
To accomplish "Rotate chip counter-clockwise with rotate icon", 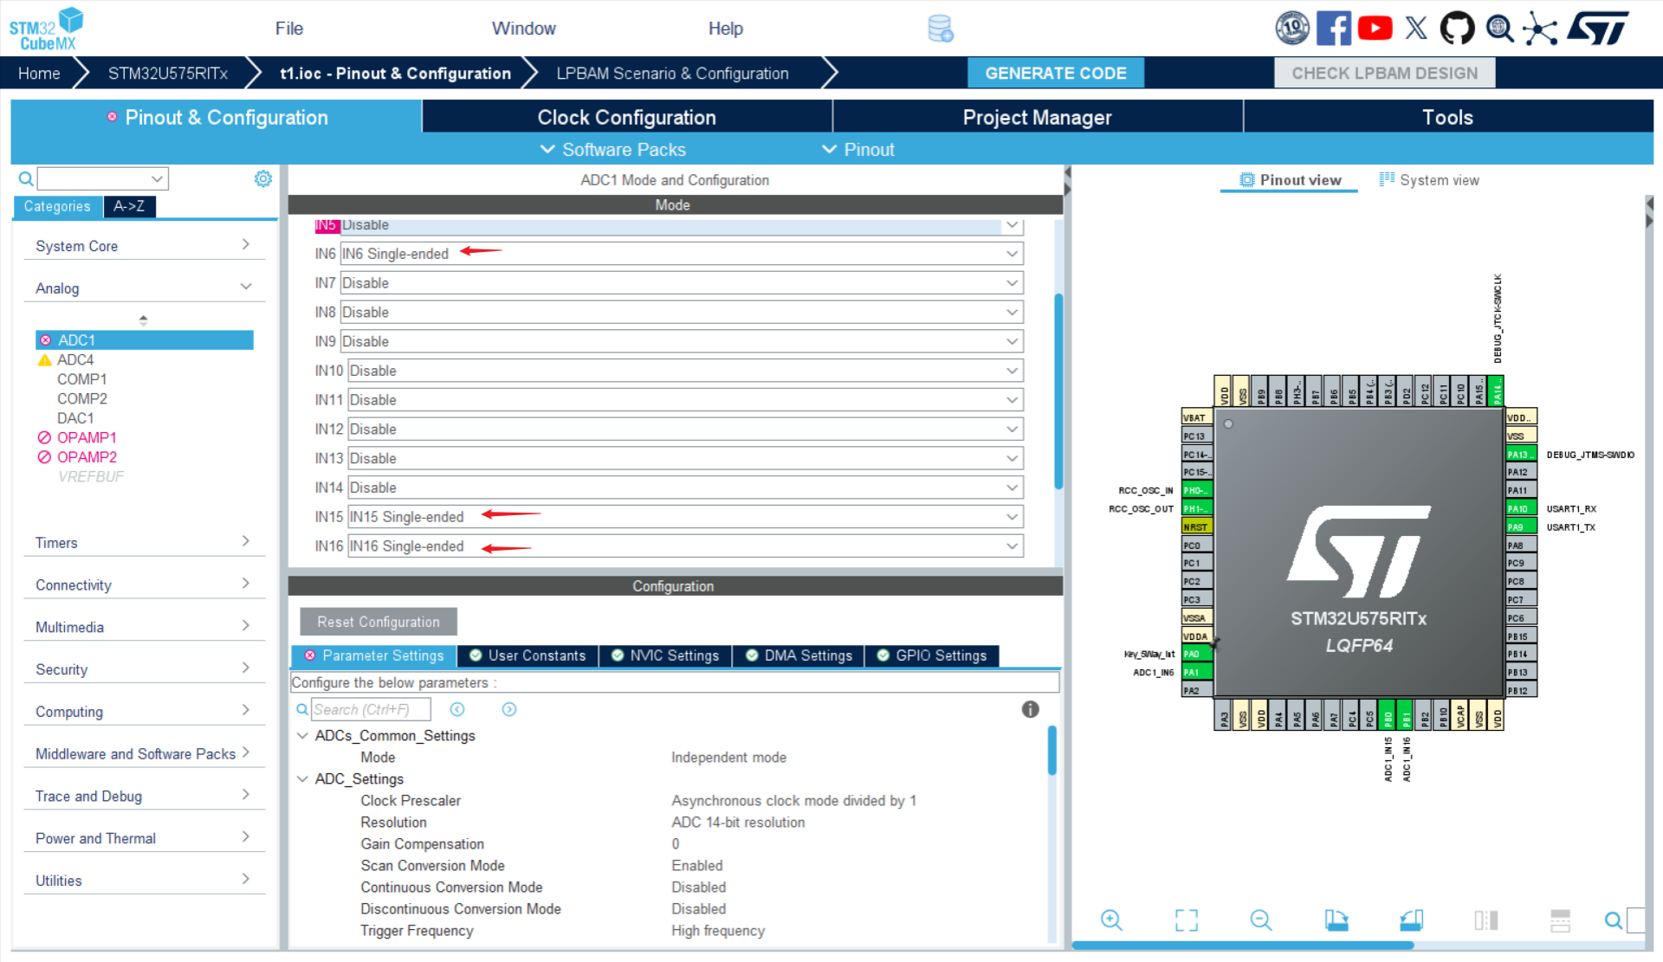I will pos(1412,920).
